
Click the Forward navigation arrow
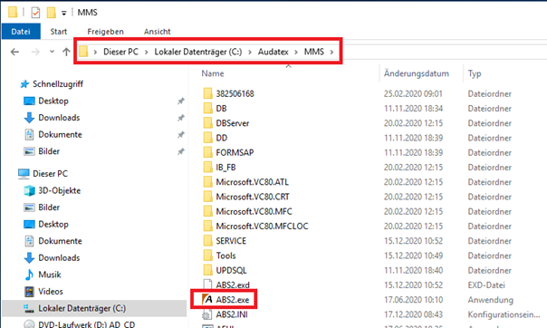[35, 52]
